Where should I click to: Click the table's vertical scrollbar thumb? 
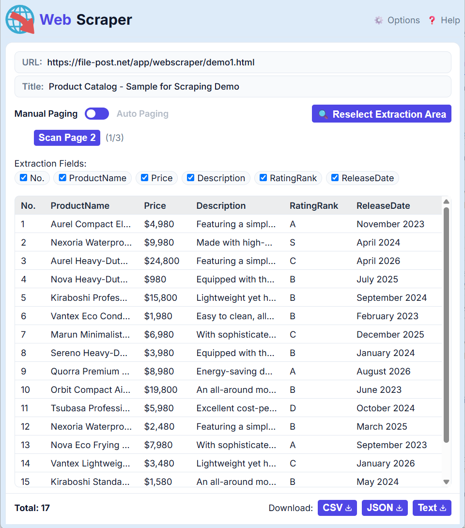click(x=447, y=325)
